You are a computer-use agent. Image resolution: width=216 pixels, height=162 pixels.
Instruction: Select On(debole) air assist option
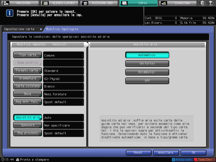pyautogui.click(x=147, y=72)
